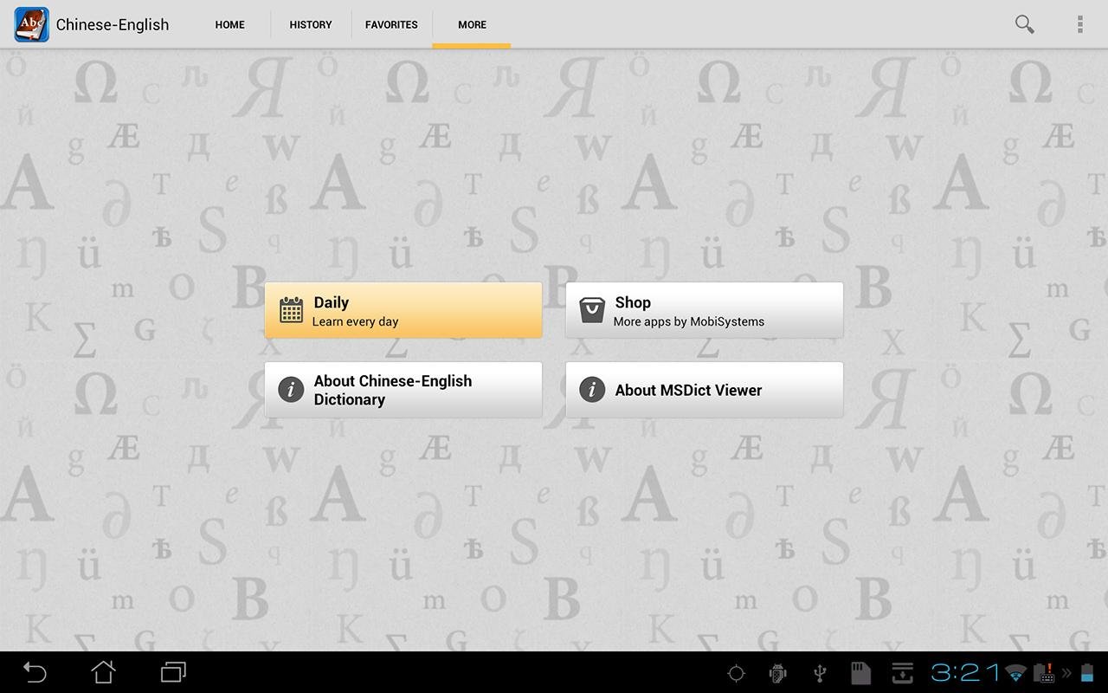Tap the location crosshair status icon
Viewport: 1108px width, 693px height.
(x=737, y=673)
